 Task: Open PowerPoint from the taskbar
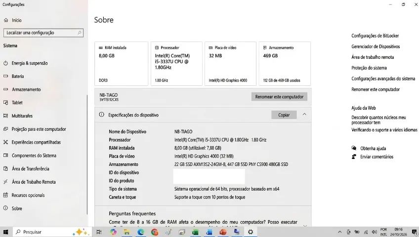coord(223,232)
